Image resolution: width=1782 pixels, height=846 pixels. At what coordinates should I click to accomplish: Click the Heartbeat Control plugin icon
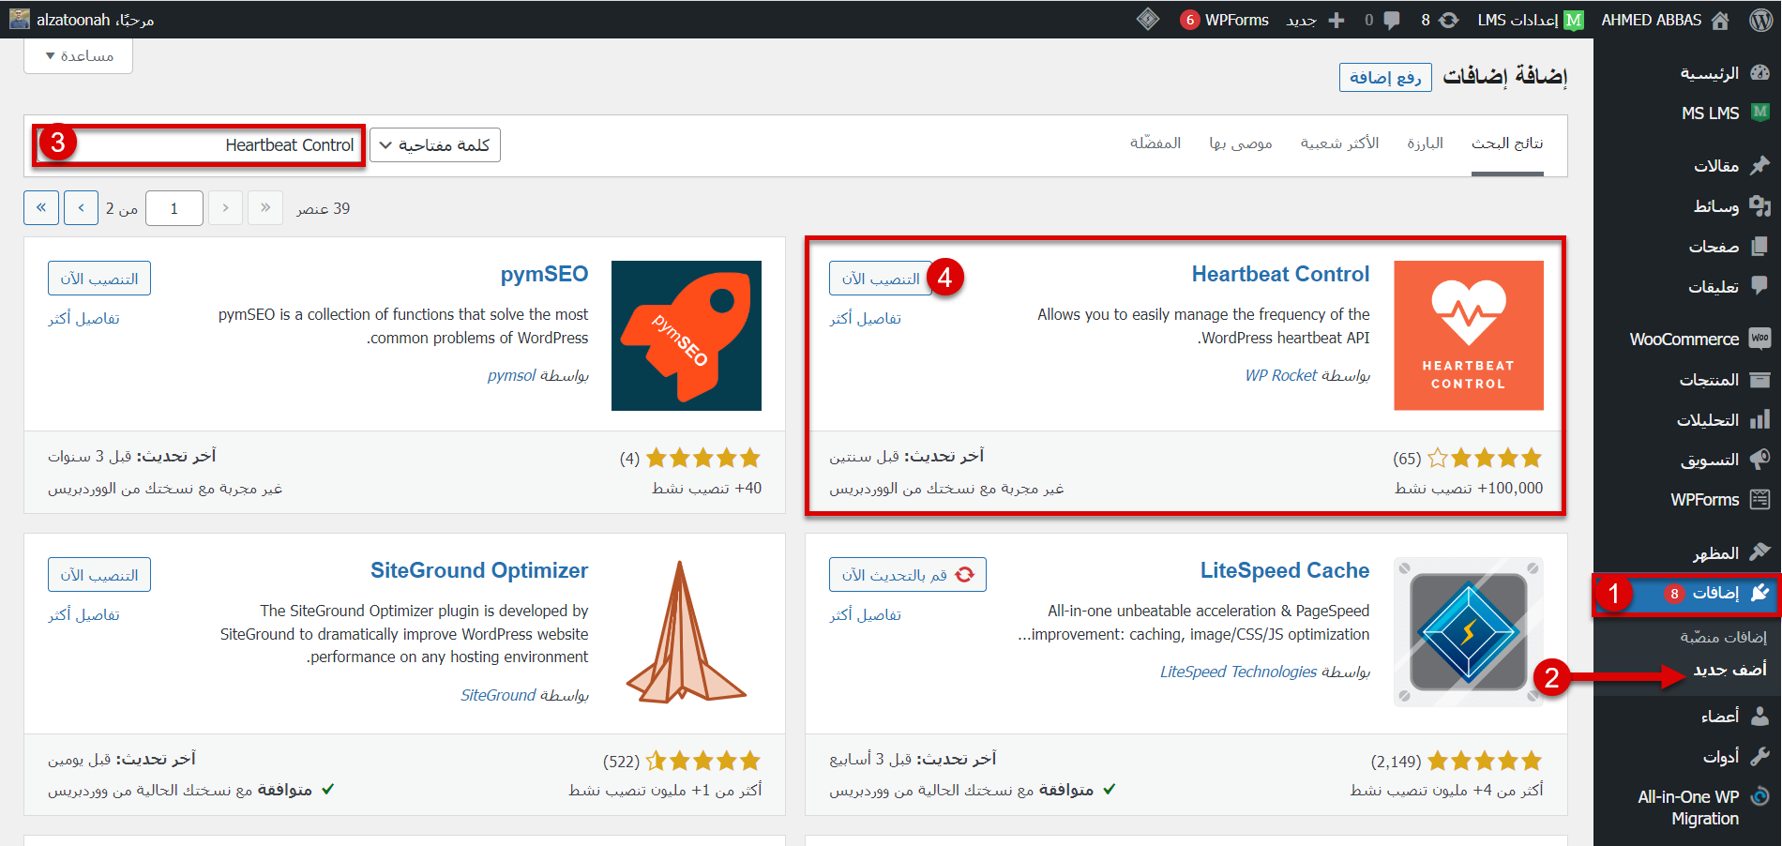pyautogui.click(x=1468, y=336)
